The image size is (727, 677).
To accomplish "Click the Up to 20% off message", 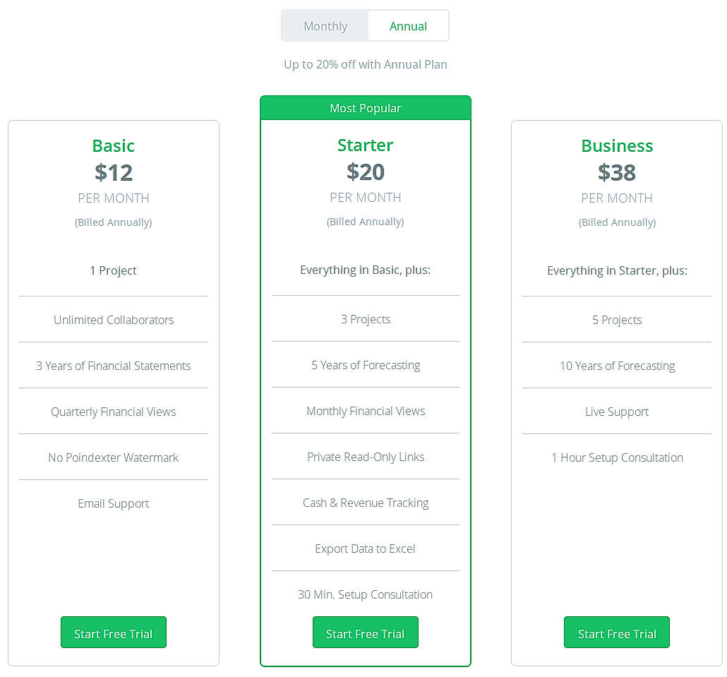I will pos(365,64).
